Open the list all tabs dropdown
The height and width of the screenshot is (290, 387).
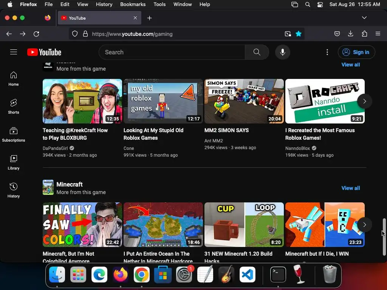(364, 18)
